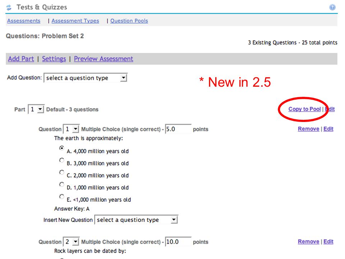Click Copy to Pool link

click(x=304, y=109)
